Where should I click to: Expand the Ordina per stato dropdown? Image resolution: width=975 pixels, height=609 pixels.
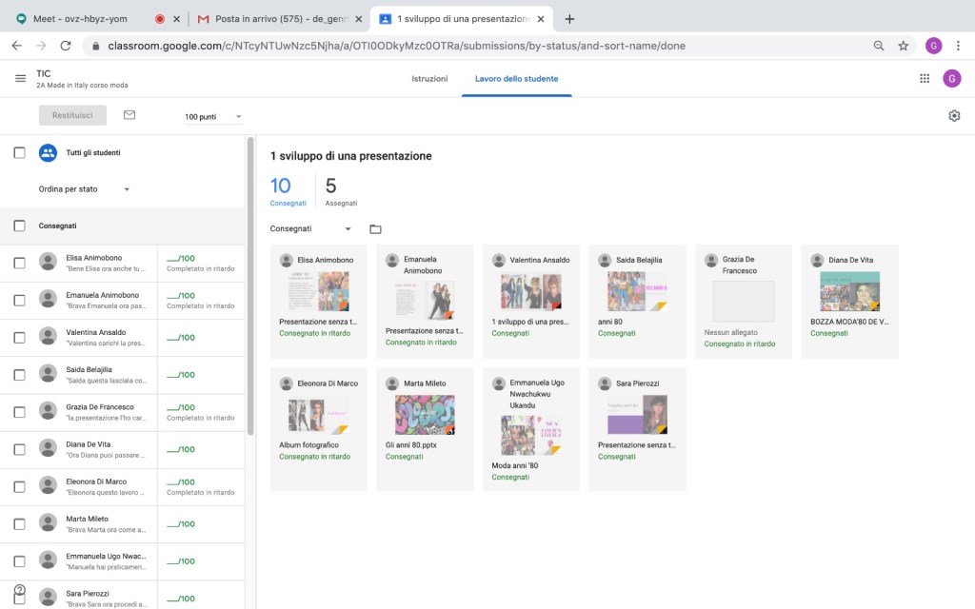pos(84,189)
